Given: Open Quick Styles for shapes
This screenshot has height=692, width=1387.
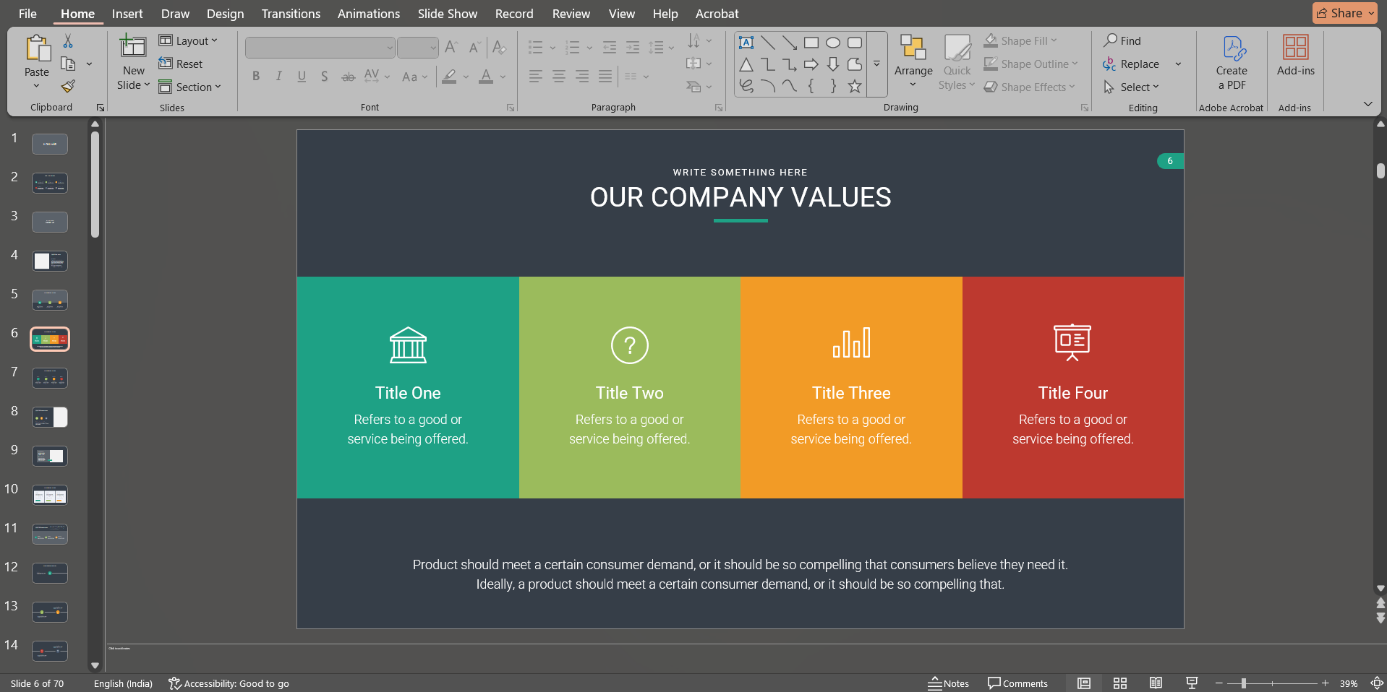Looking at the screenshot, I should tap(956, 64).
